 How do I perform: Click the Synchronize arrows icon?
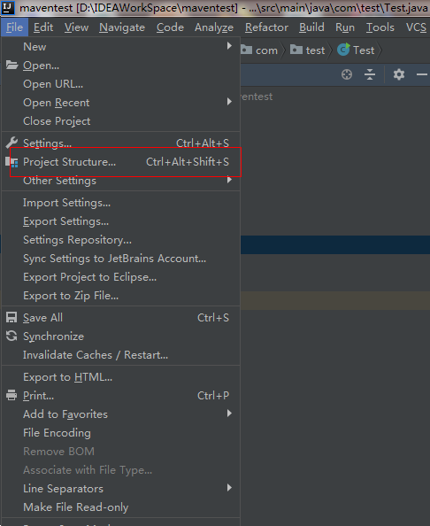tap(12, 336)
